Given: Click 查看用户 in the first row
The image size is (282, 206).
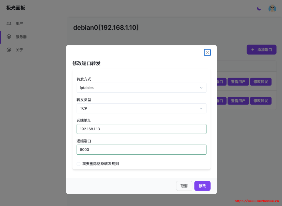Looking at the screenshot, I should point(238,82).
